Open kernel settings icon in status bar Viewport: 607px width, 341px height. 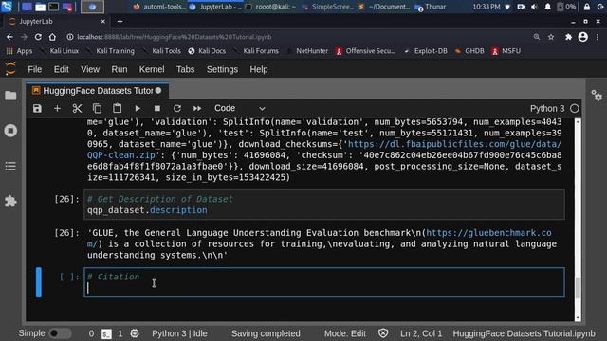[x=135, y=333]
